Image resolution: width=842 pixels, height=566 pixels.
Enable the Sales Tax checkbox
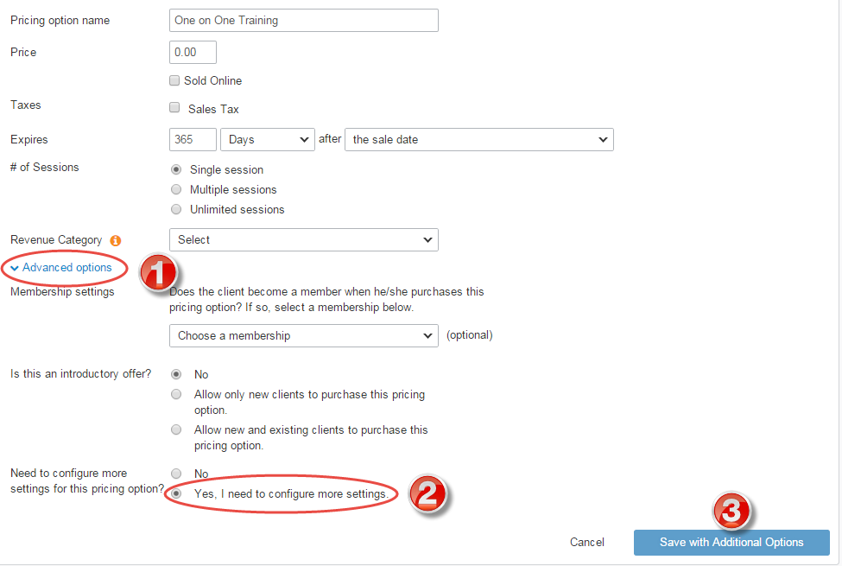pos(174,108)
